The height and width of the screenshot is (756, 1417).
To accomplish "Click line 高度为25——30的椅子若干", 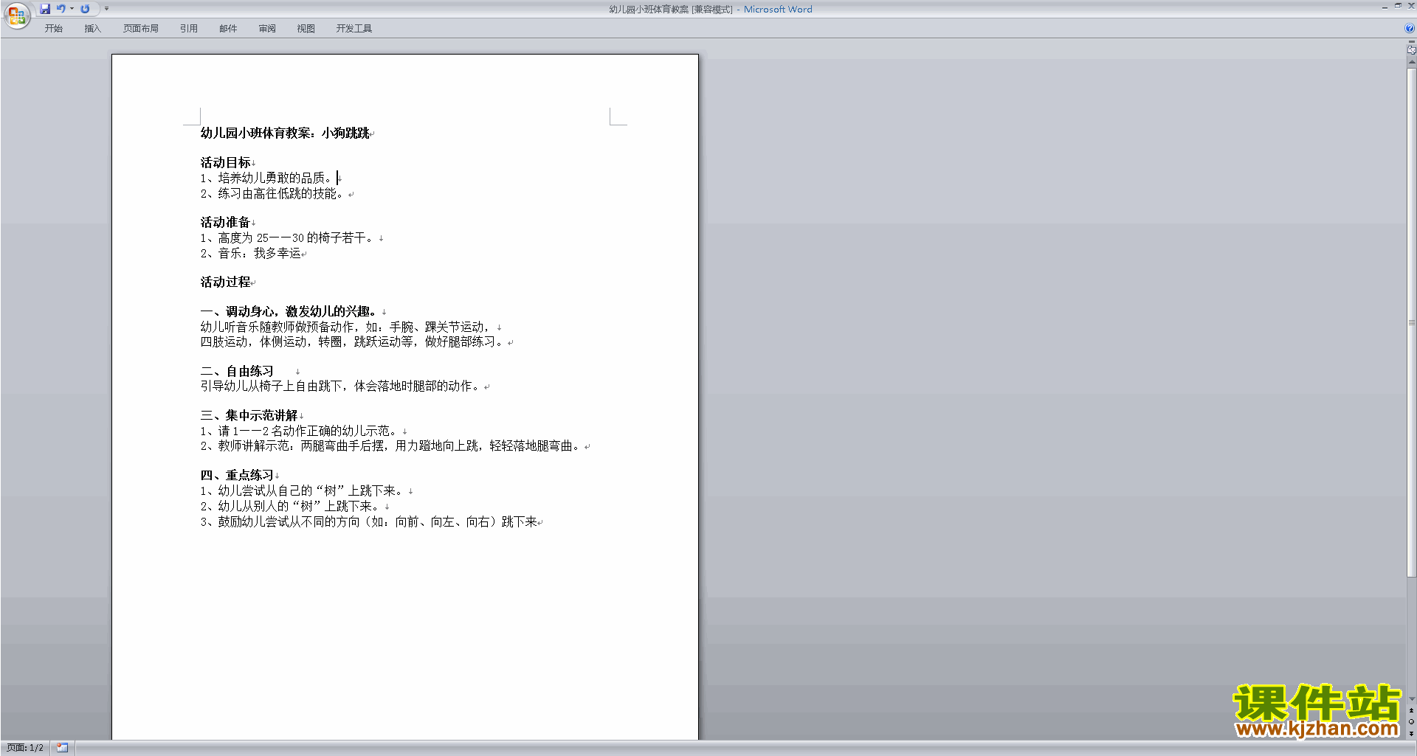I will point(287,238).
